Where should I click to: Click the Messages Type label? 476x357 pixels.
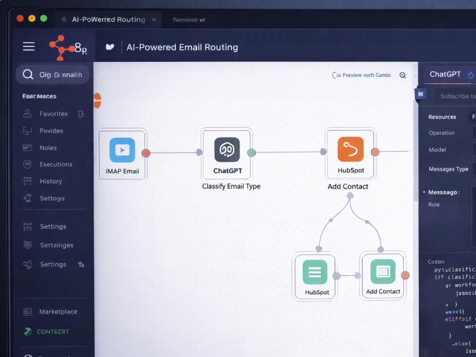click(448, 169)
